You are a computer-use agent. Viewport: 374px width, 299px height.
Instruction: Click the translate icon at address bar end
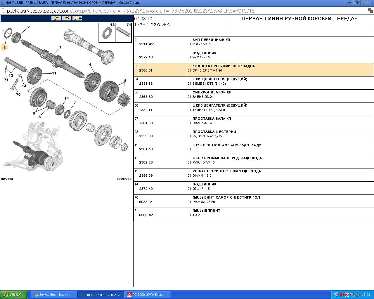click(370, 11)
